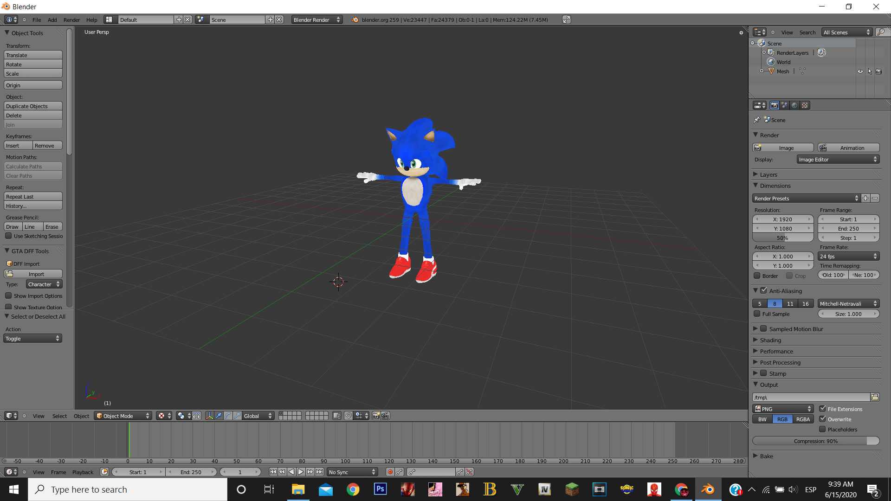Click the OpenGL render camera icon in the header
Image resolution: width=891 pixels, height=501 pixels.
(x=376, y=416)
